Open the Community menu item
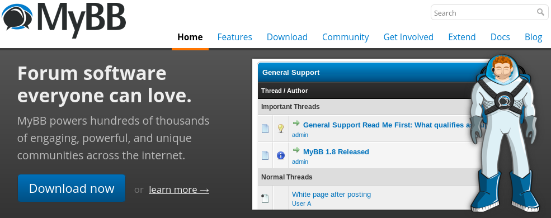The width and height of the screenshot is (551, 218). (346, 37)
